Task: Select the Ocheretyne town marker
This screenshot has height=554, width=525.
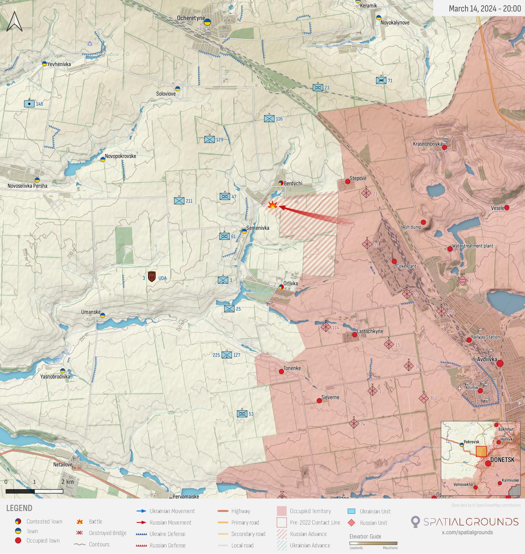Action: (x=207, y=22)
